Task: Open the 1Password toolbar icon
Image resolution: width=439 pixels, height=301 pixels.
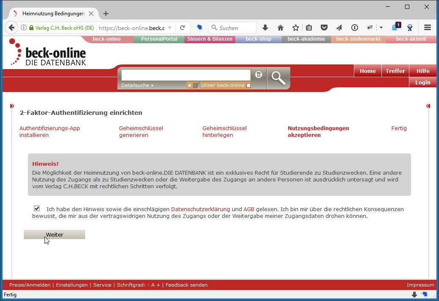Action: click(354, 28)
